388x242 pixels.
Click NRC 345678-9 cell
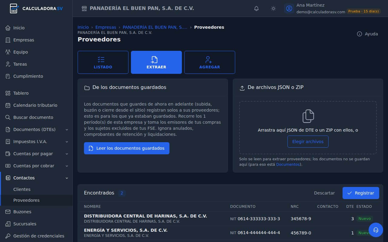(x=301, y=219)
